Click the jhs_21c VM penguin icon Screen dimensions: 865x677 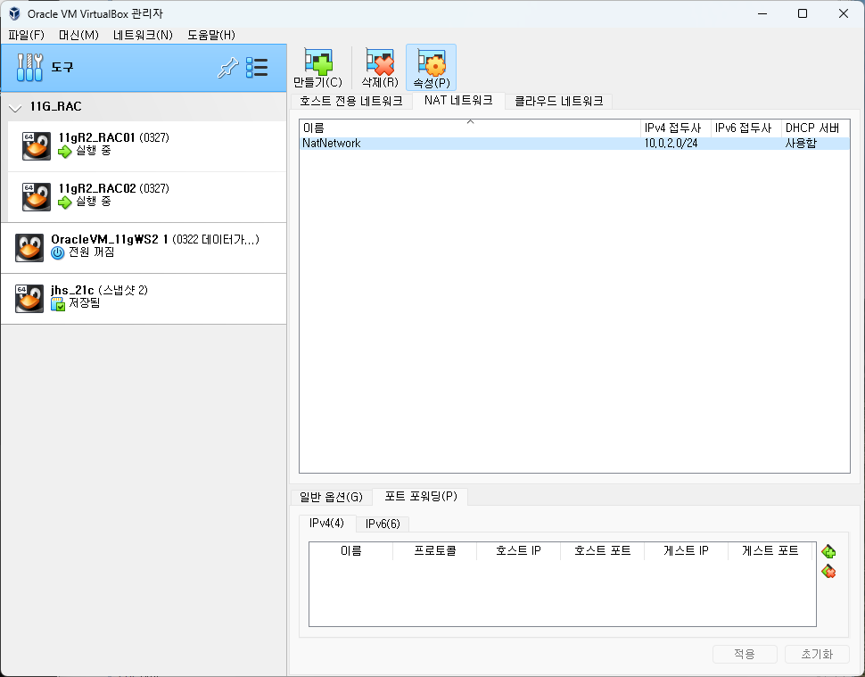pos(29,299)
